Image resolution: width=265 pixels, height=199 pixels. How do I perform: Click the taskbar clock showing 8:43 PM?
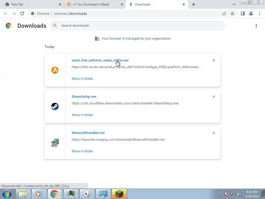tap(252, 194)
